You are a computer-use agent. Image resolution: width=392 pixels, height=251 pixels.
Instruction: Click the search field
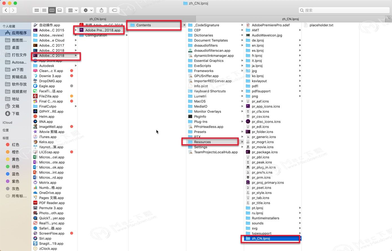344,10
